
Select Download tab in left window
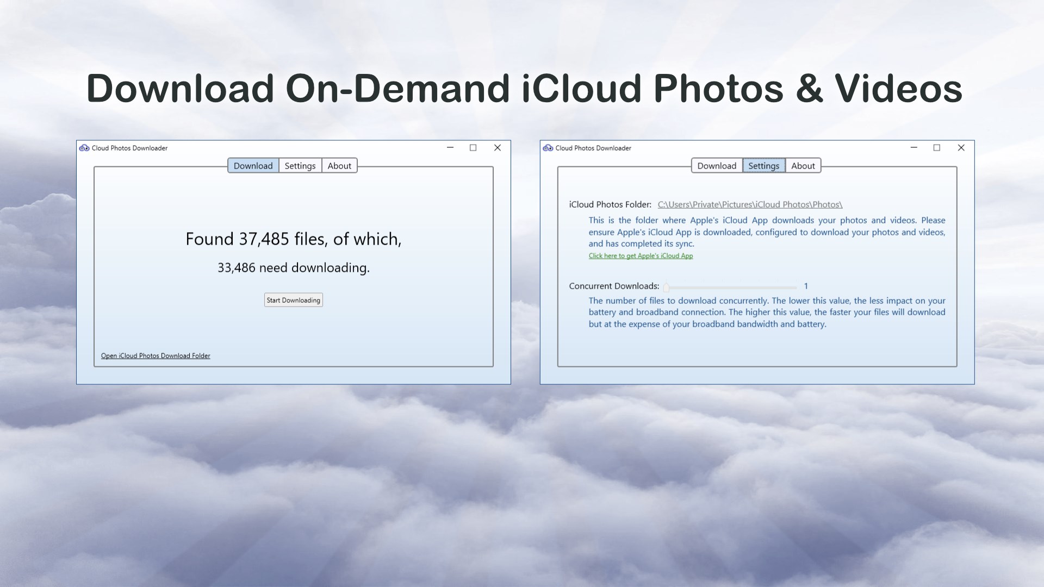253,166
